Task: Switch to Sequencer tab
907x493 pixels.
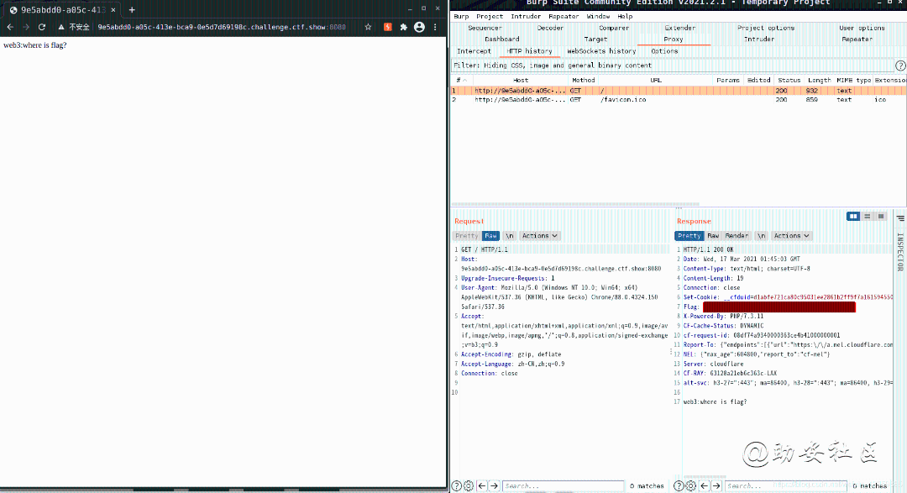Action: [485, 28]
